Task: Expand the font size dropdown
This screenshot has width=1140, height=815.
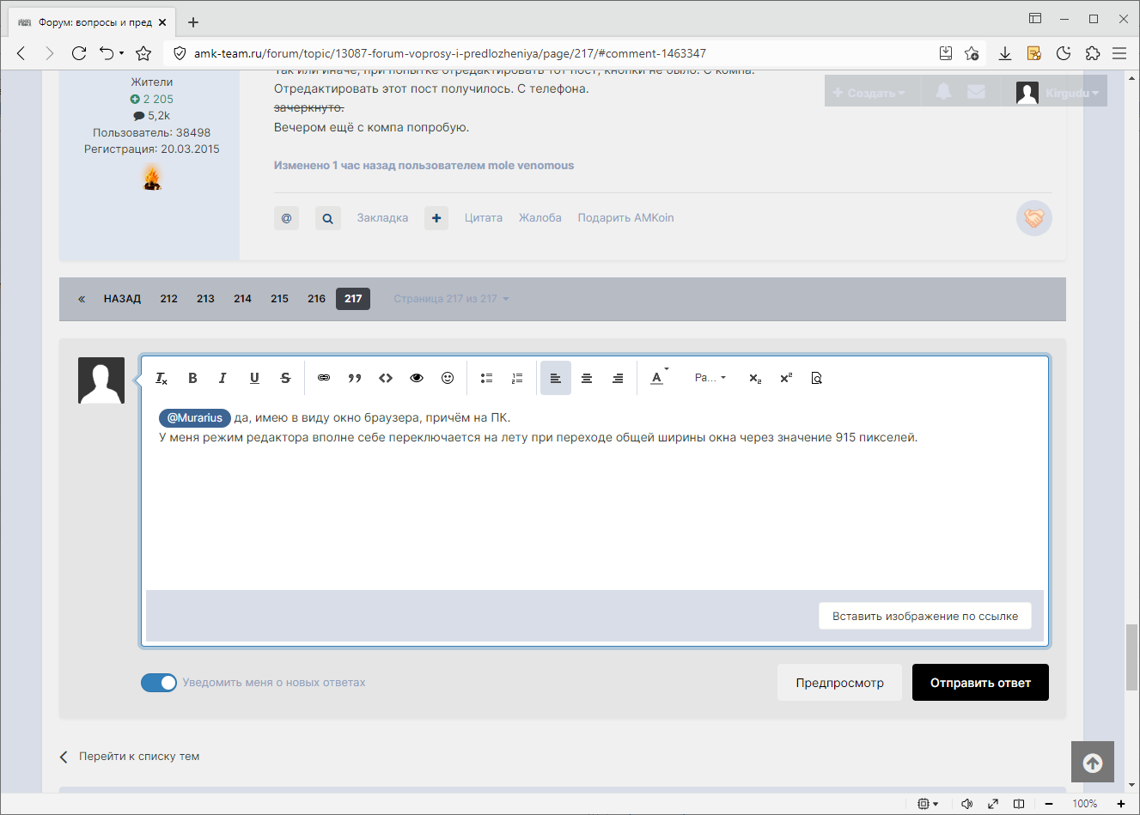Action: [x=710, y=378]
